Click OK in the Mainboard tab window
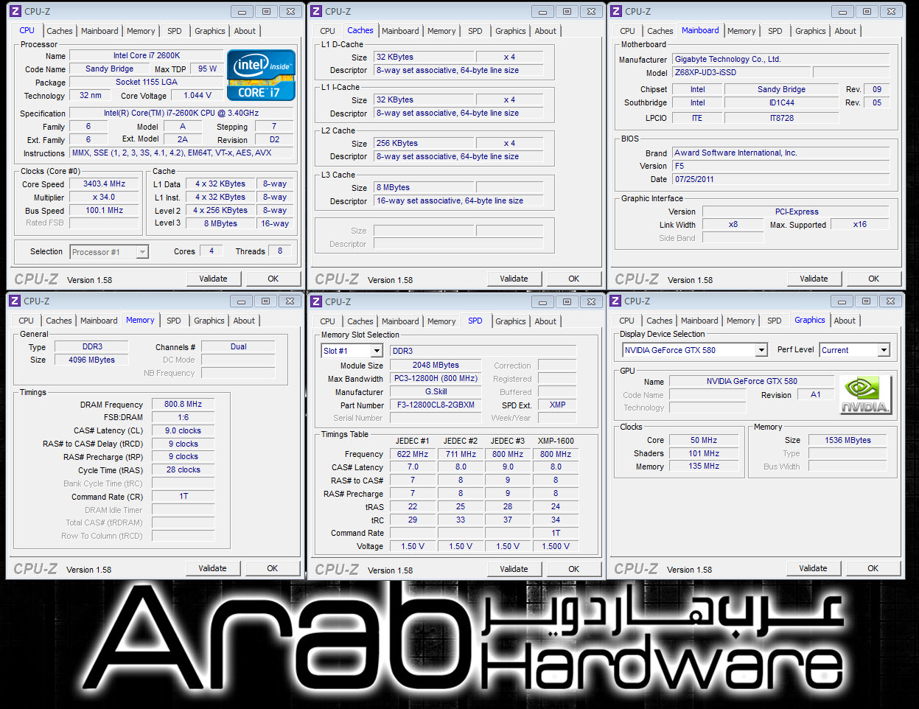The height and width of the screenshot is (709, 919). click(x=874, y=279)
